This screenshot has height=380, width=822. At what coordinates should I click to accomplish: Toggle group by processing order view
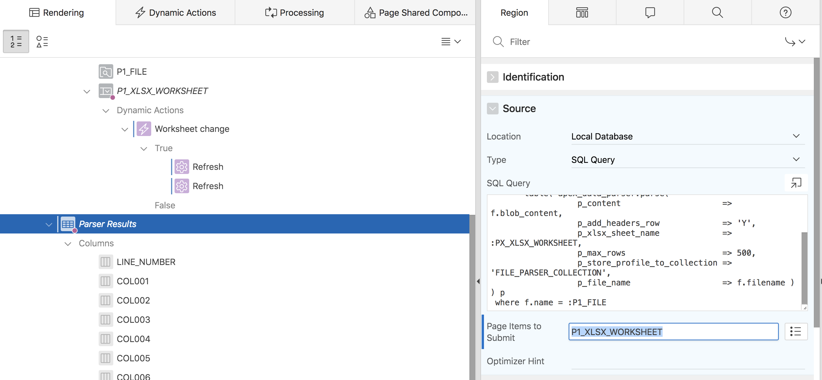pos(16,41)
